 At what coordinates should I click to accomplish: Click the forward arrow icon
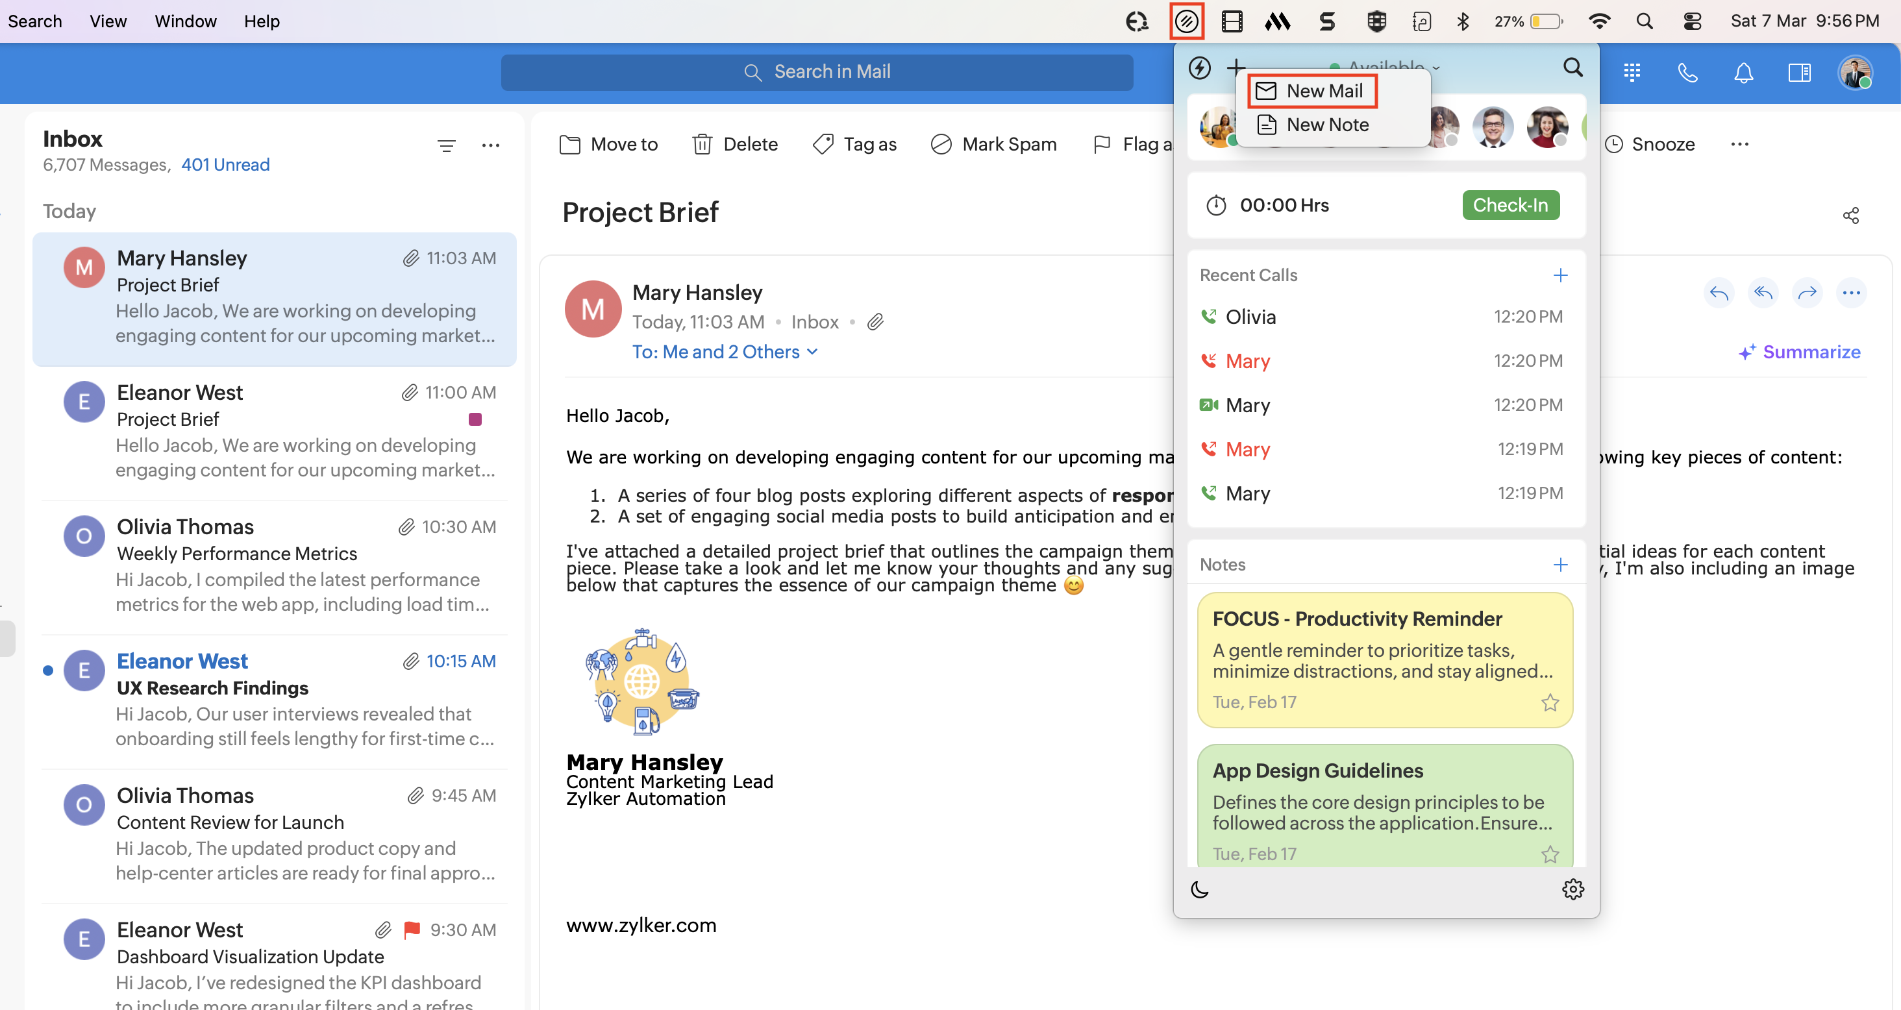[x=1807, y=293]
